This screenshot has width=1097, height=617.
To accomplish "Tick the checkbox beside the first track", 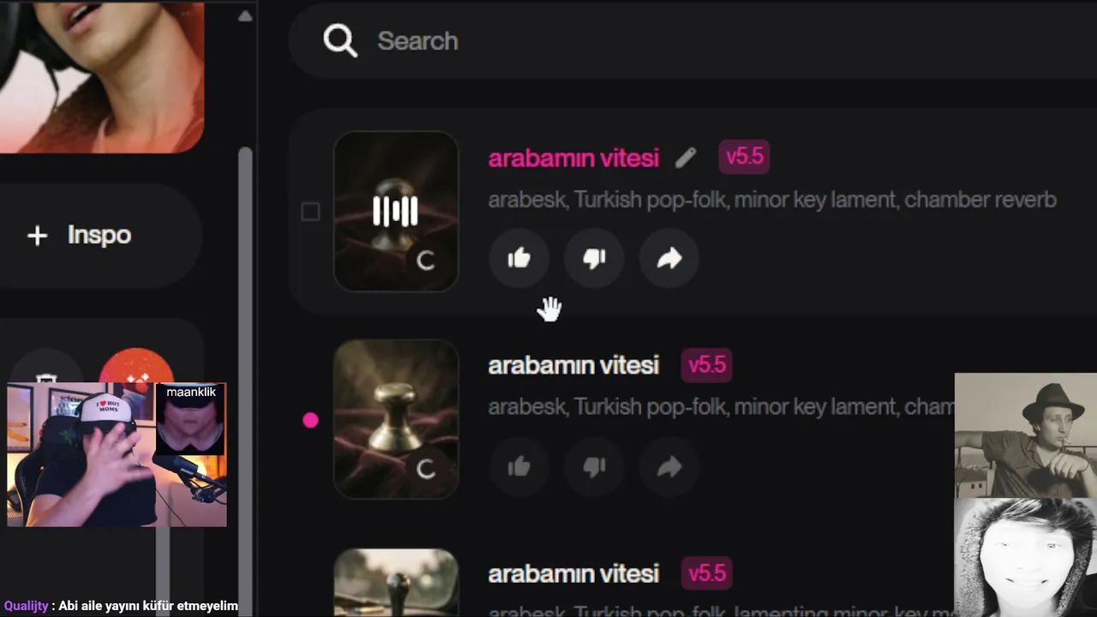I will [x=310, y=212].
